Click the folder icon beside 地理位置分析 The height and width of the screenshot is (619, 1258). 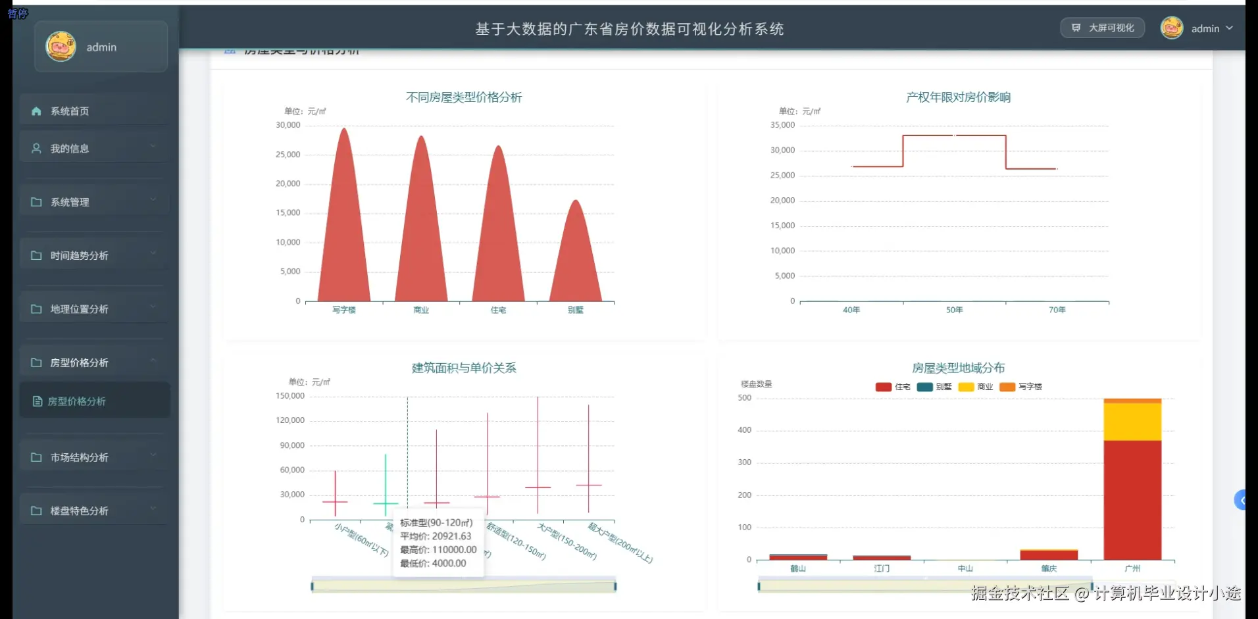coord(36,309)
